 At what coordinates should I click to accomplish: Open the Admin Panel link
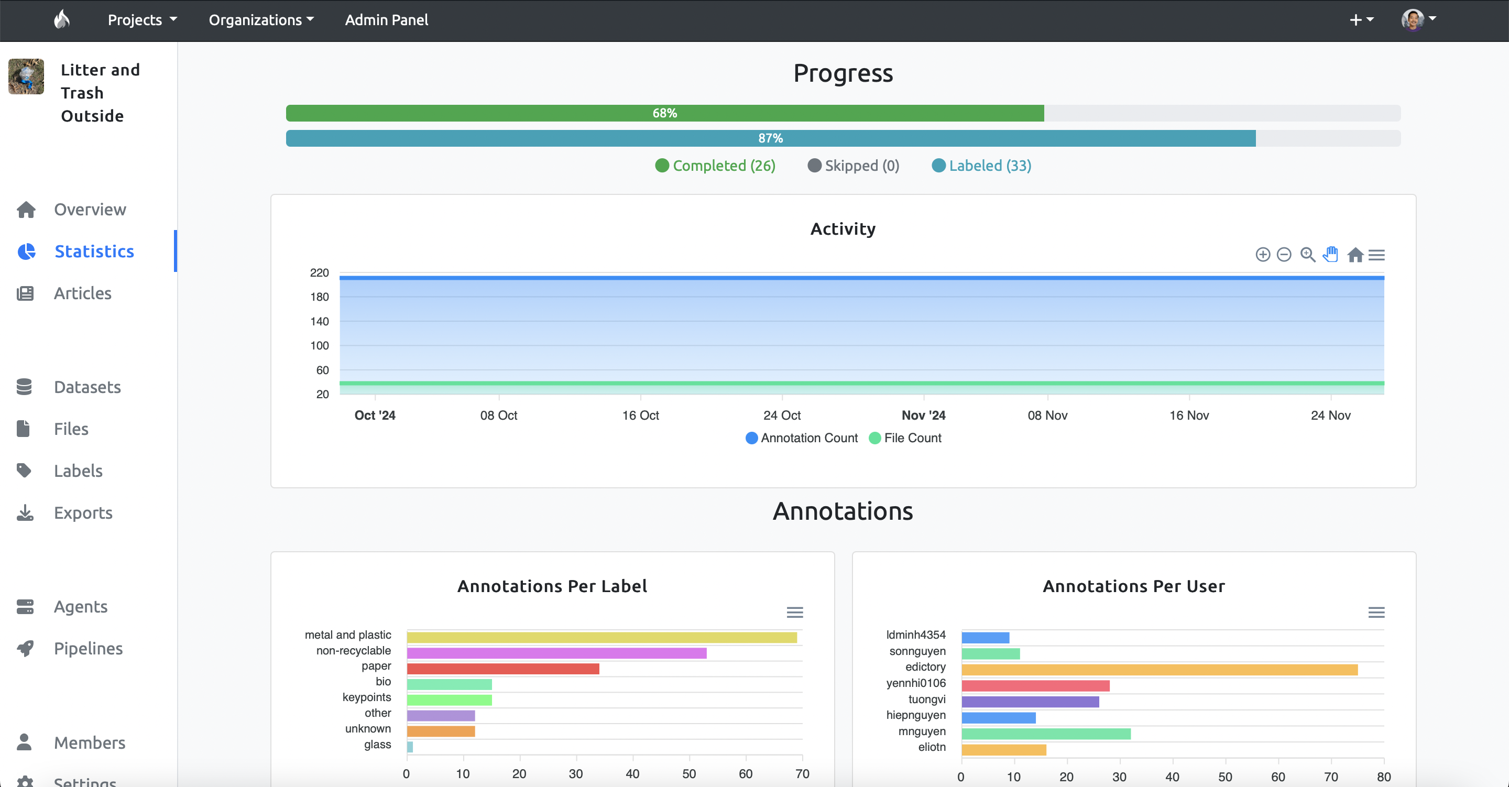click(x=387, y=20)
